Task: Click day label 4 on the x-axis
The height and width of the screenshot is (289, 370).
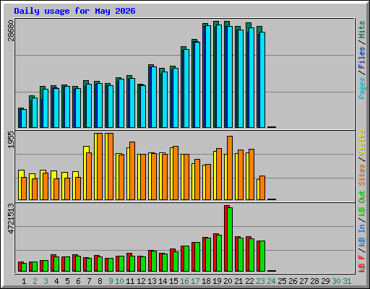Action: 56,281
